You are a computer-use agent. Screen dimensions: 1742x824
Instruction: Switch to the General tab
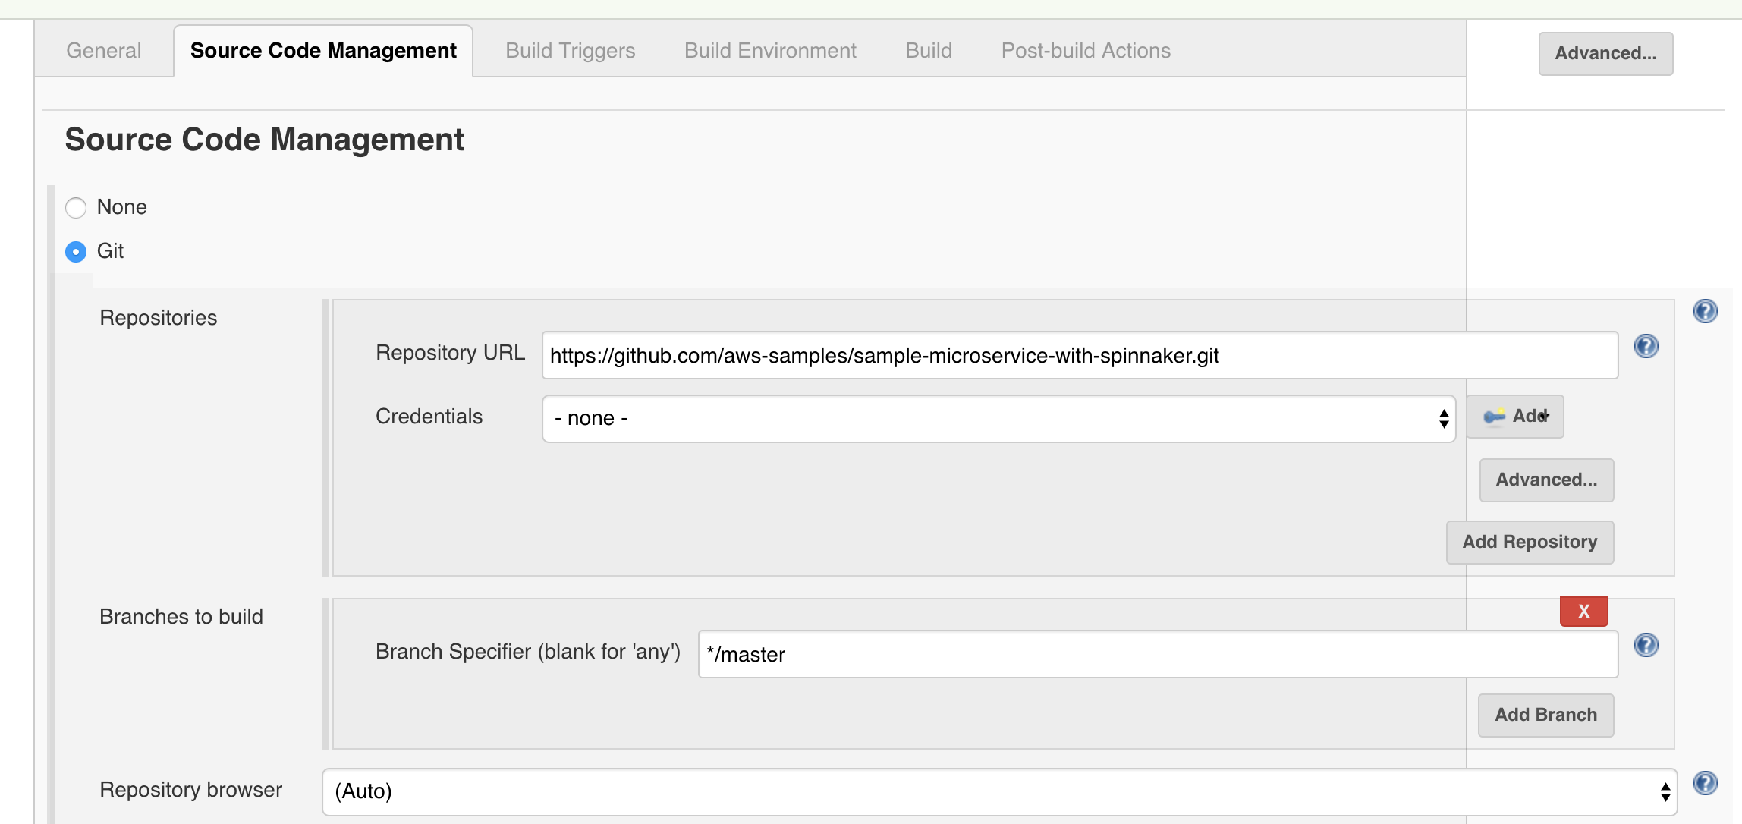104,51
